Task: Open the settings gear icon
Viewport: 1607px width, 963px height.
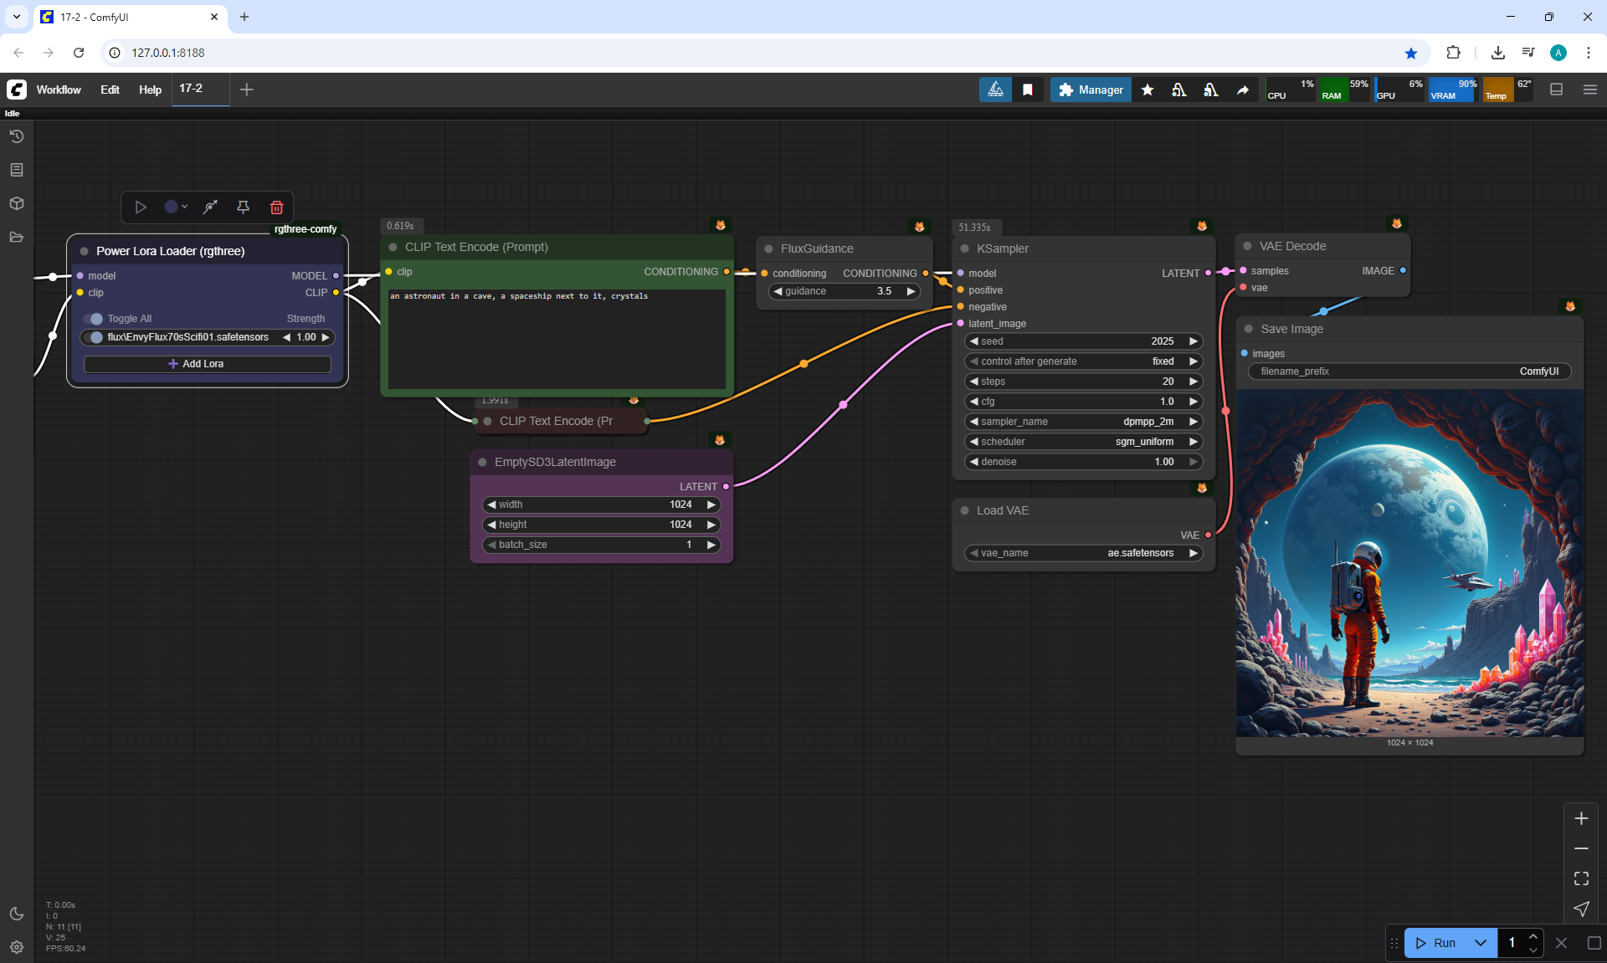Action: click(x=17, y=947)
